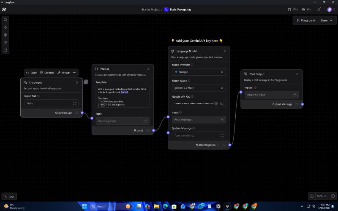Open File Explorer from taskbar

pyautogui.click(x=156, y=206)
